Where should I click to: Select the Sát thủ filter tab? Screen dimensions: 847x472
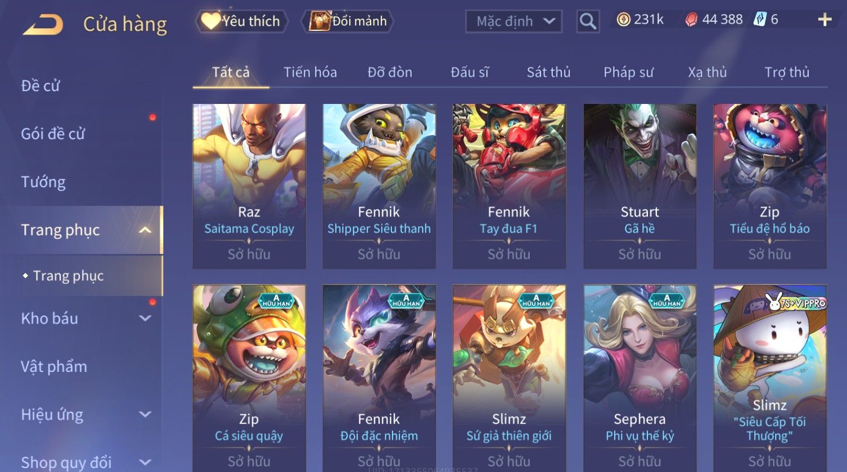(x=548, y=72)
